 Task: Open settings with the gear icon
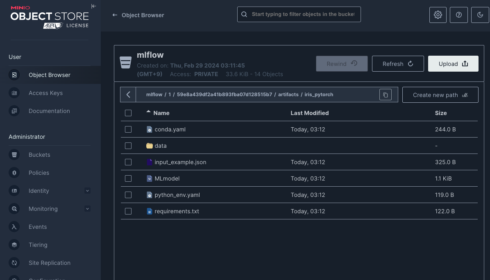pyautogui.click(x=438, y=15)
